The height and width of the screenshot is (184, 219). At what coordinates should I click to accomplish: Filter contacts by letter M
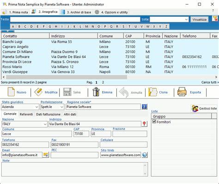[86, 26]
